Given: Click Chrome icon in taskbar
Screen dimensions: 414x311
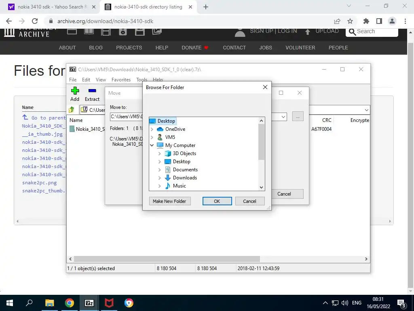Looking at the screenshot, I should (70, 303).
